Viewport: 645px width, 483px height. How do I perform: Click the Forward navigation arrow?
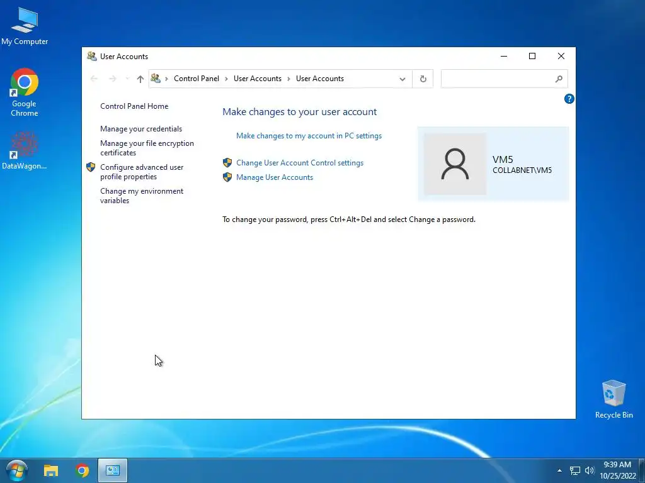pyautogui.click(x=112, y=79)
